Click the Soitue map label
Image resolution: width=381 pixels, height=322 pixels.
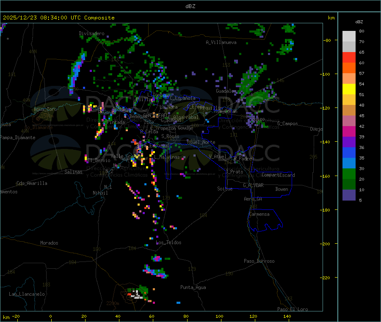pyautogui.click(x=225, y=189)
